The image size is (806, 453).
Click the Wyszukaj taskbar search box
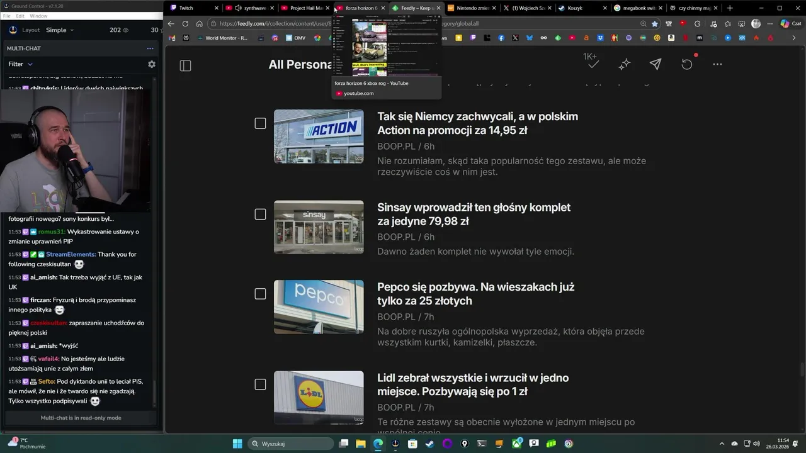click(290, 444)
